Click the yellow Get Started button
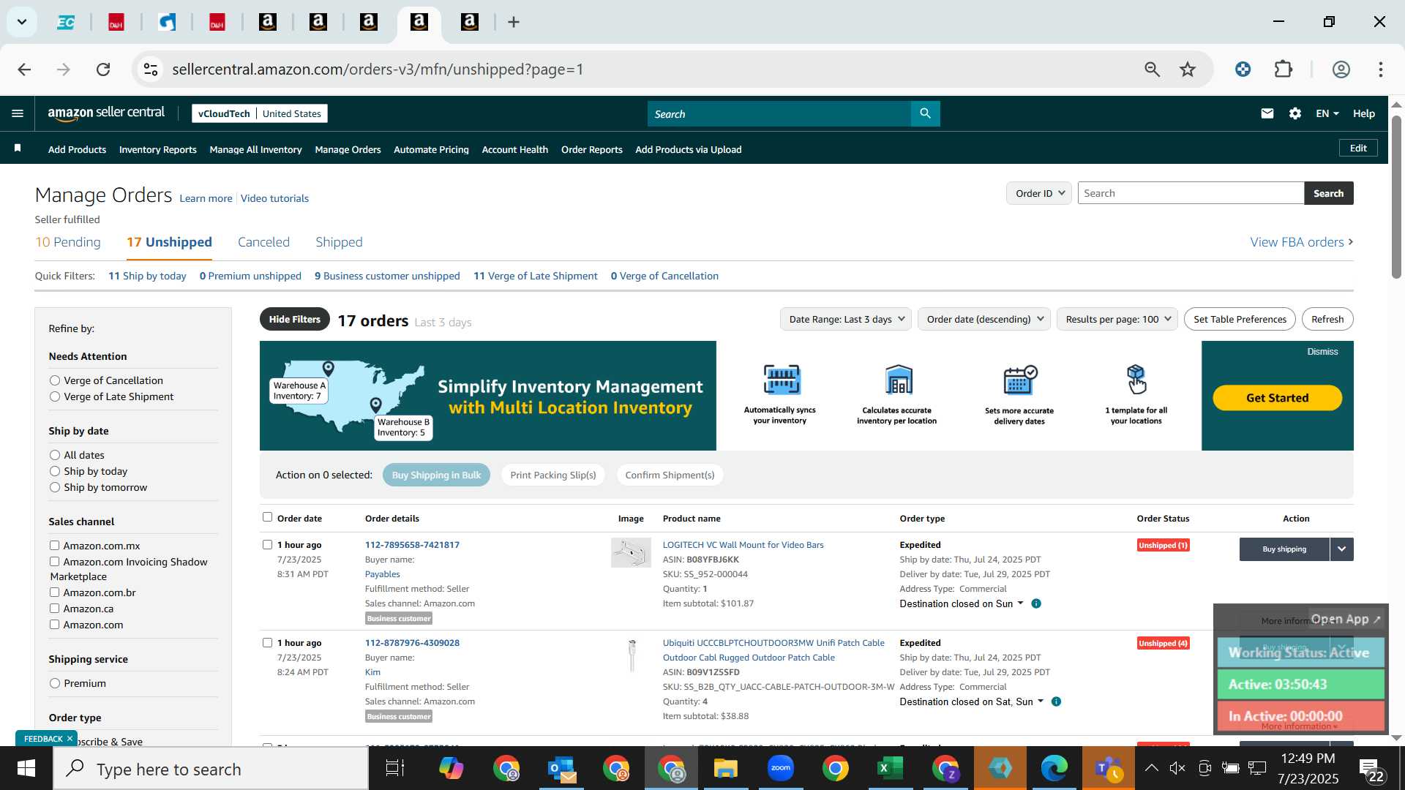 coord(1277,398)
